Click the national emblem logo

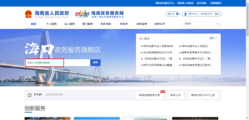point(28,14)
